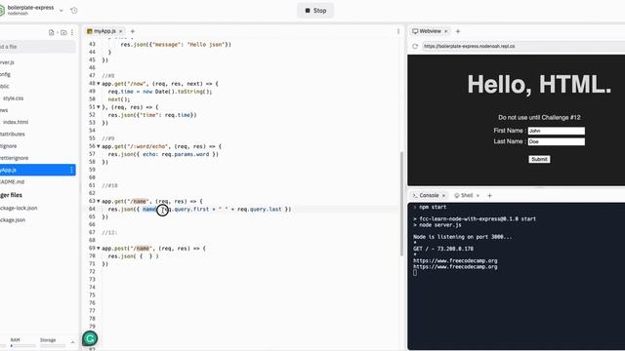Collapse the code fold at line 48
Screen dimensions: 625x351
[99, 84]
